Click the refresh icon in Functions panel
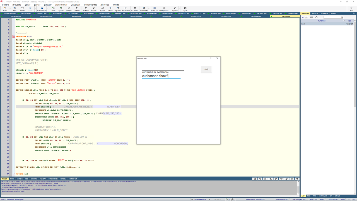Image resolution: width=357 pixels, height=201 pixels. 317,17
